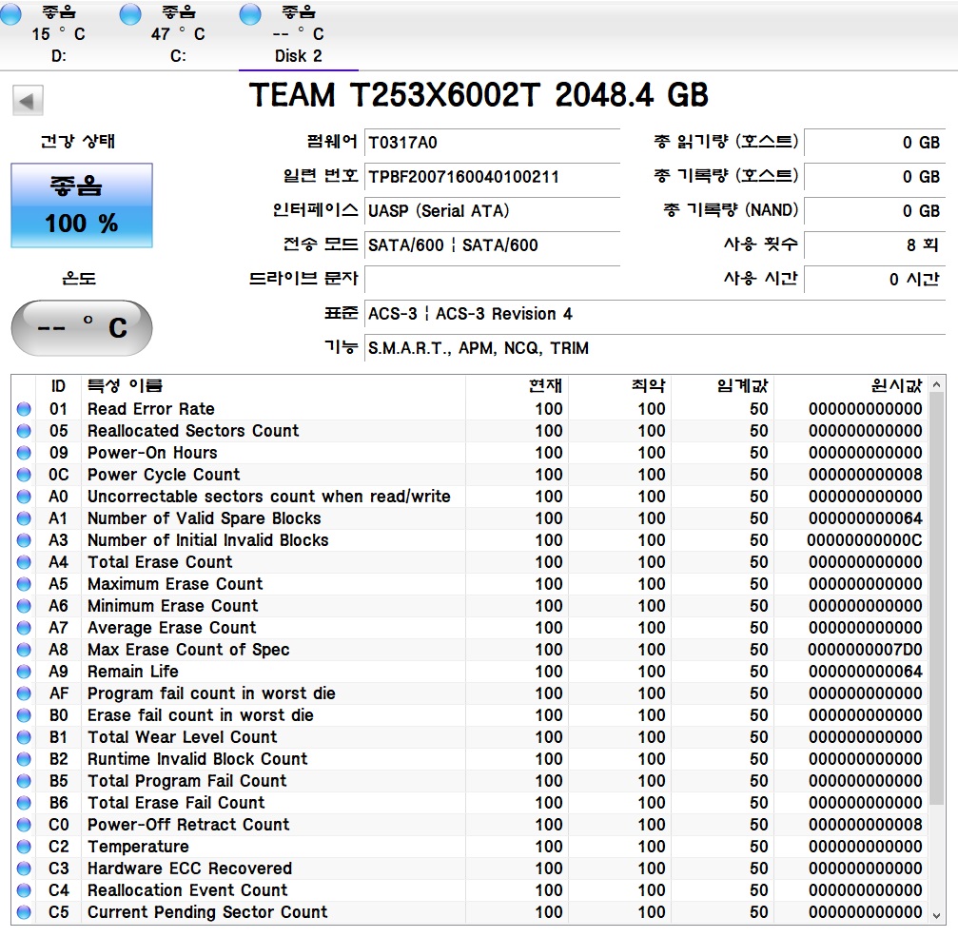Click the blue health dot above the Disk 2 tab

250,14
